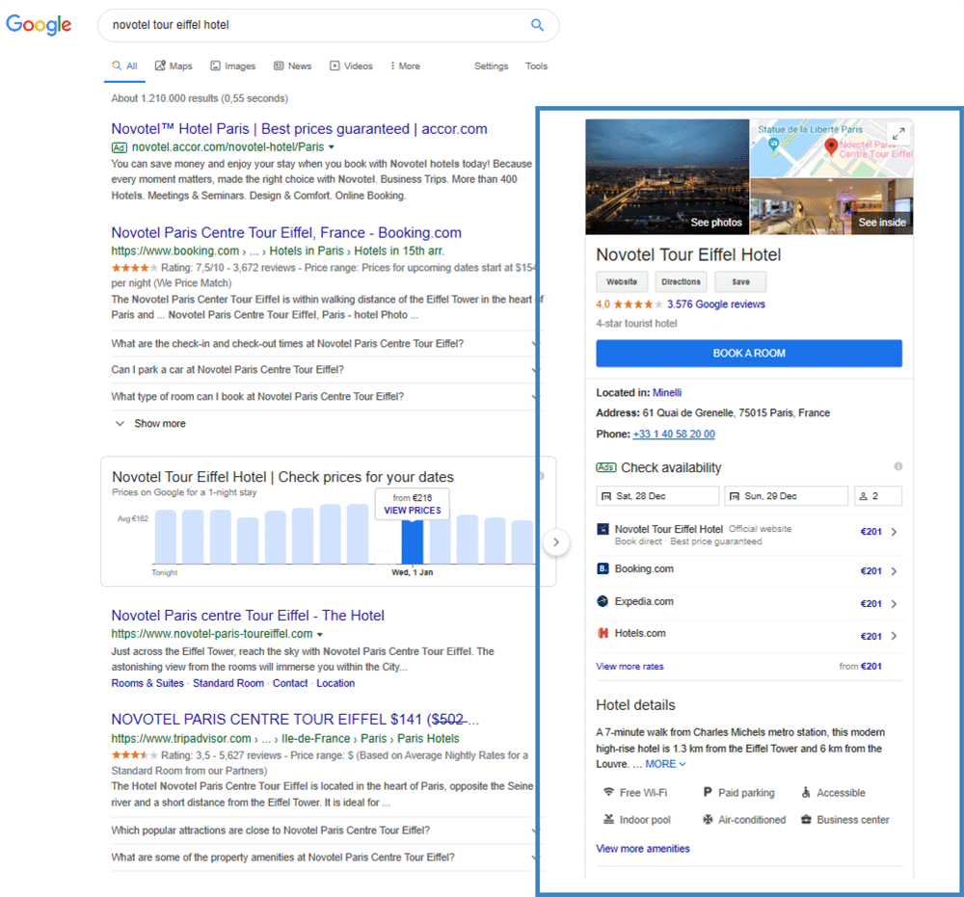964x897 pixels.
Task: Click the Paid parking P icon
Action: click(x=708, y=792)
